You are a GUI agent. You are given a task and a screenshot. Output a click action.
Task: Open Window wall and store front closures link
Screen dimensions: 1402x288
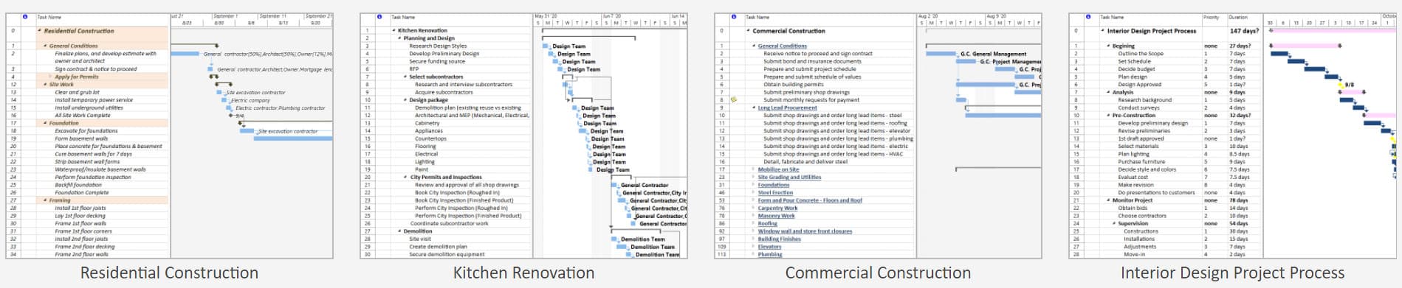click(x=805, y=231)
